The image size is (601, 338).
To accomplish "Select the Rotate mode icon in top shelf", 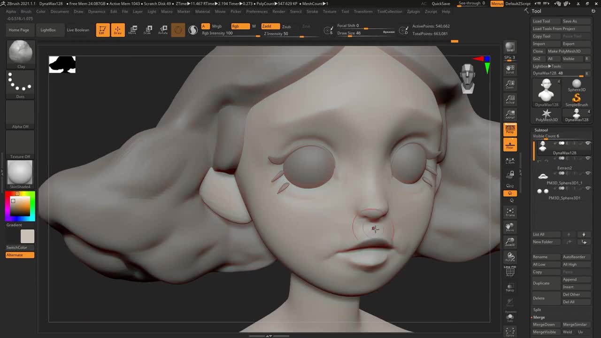I will pos(163,30).
